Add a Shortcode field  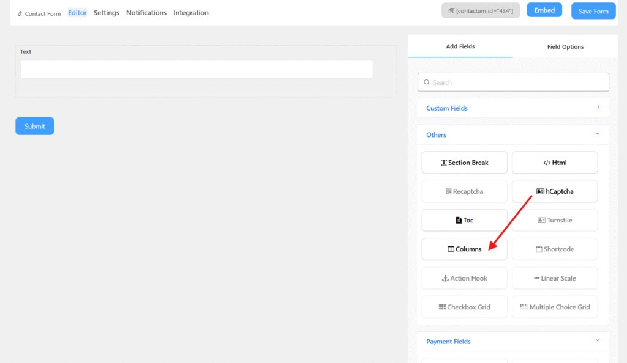coord(555,249)
